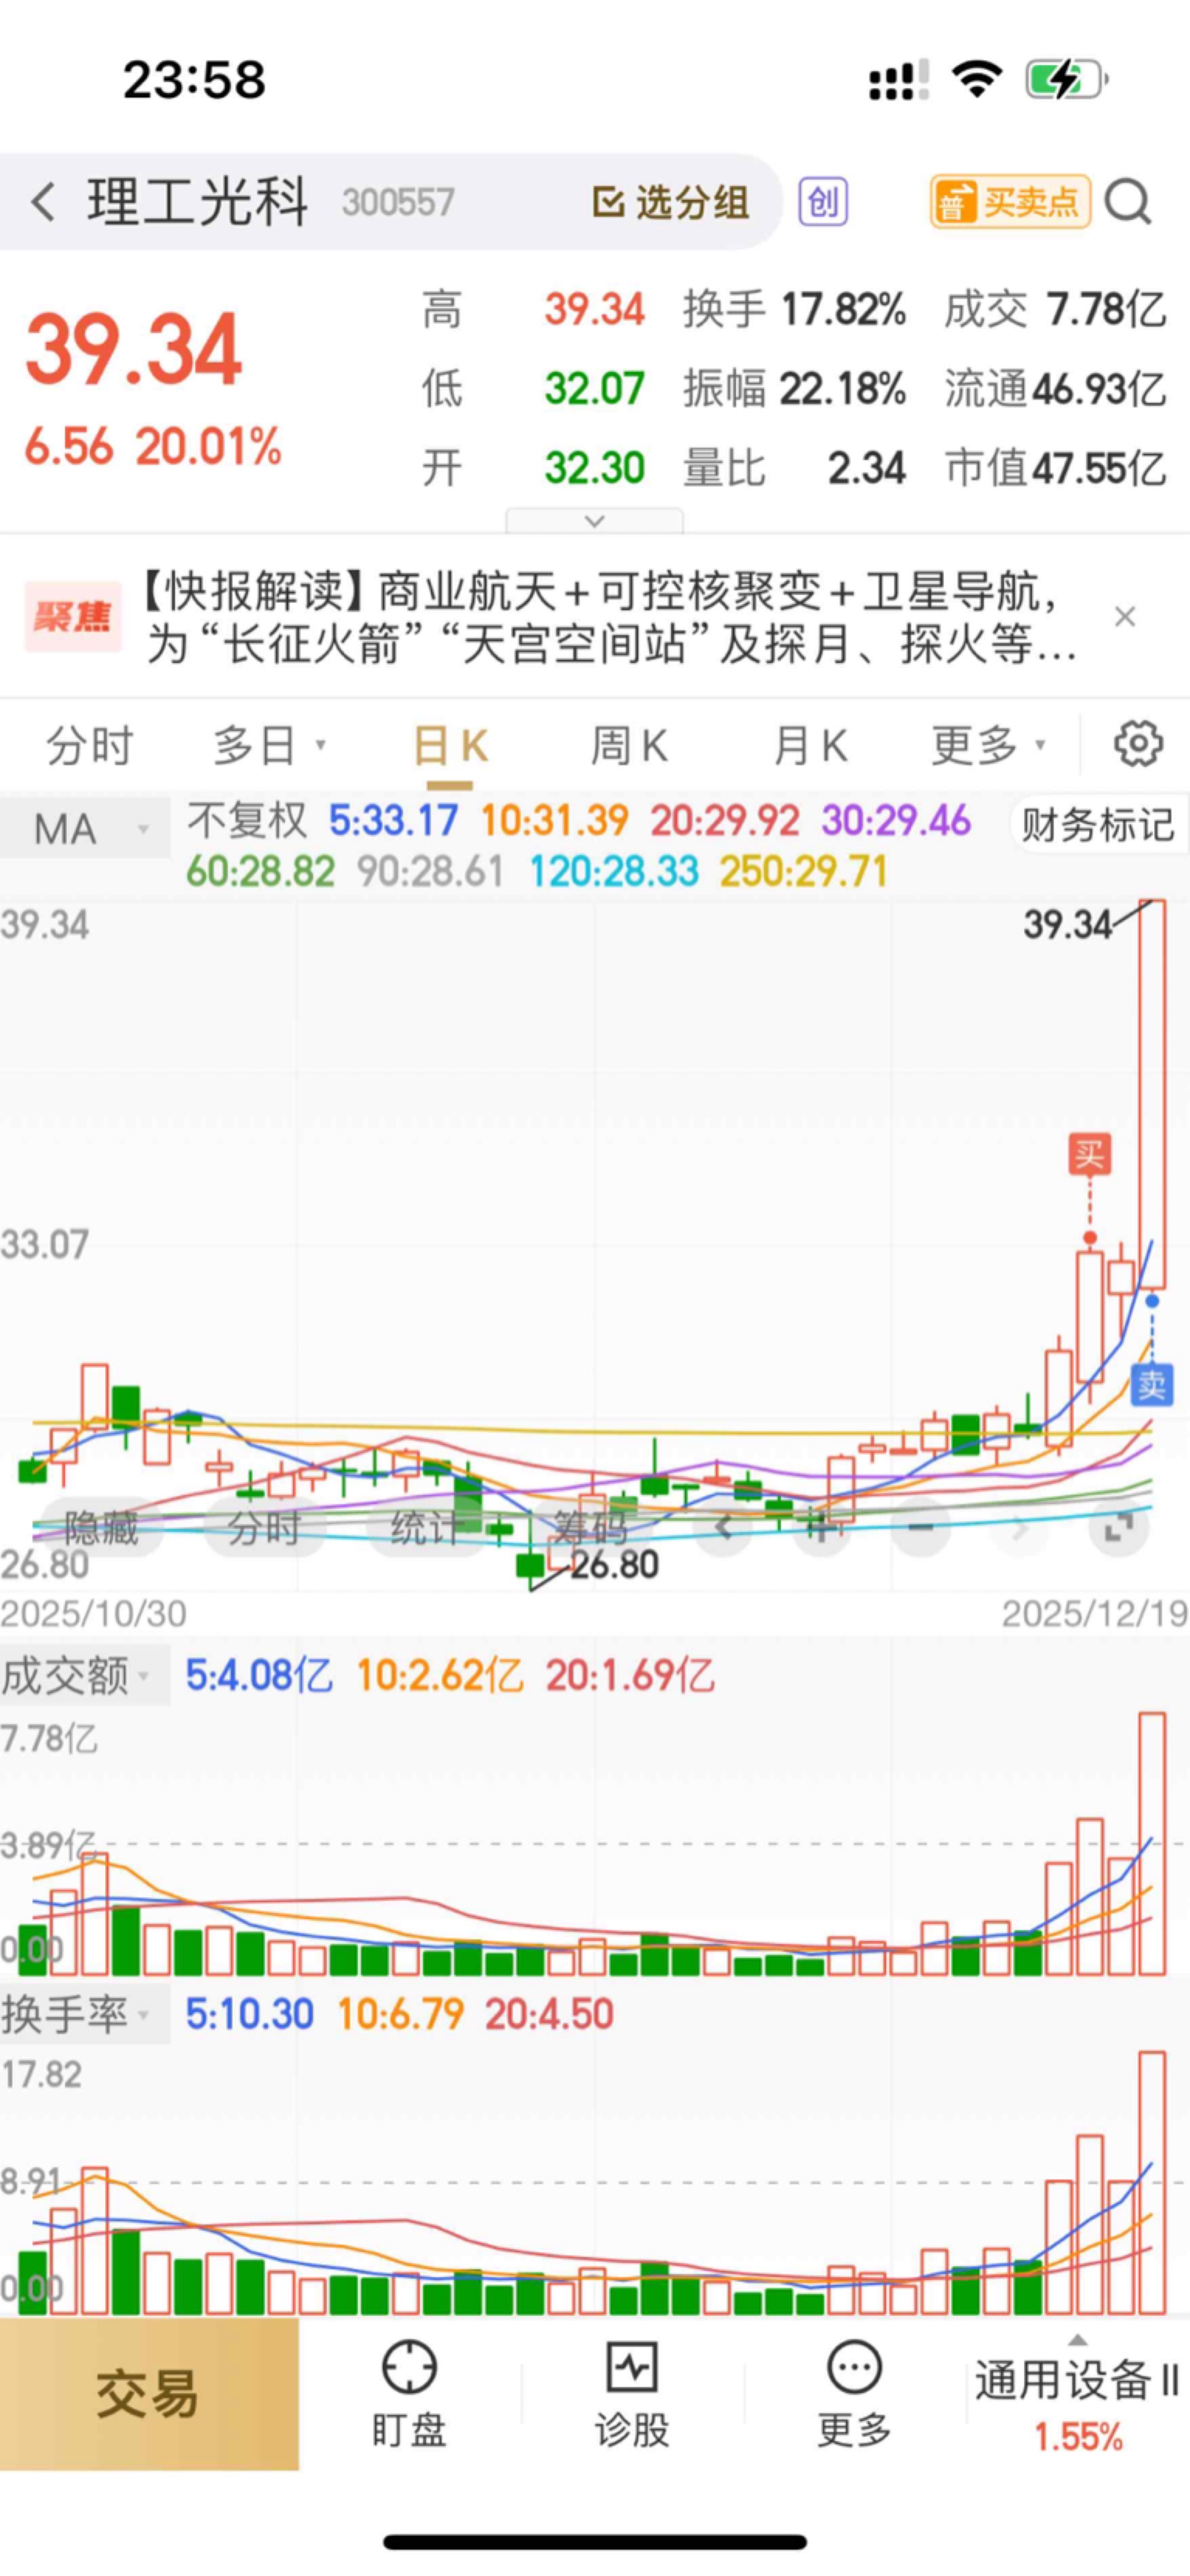
Task: Zoom out chart with minus control
Action: [920, 1527]
